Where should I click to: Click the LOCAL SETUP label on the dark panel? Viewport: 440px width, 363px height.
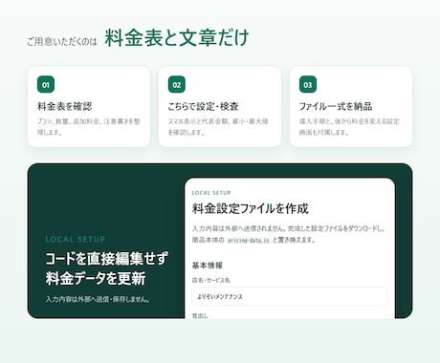point(76,240)
